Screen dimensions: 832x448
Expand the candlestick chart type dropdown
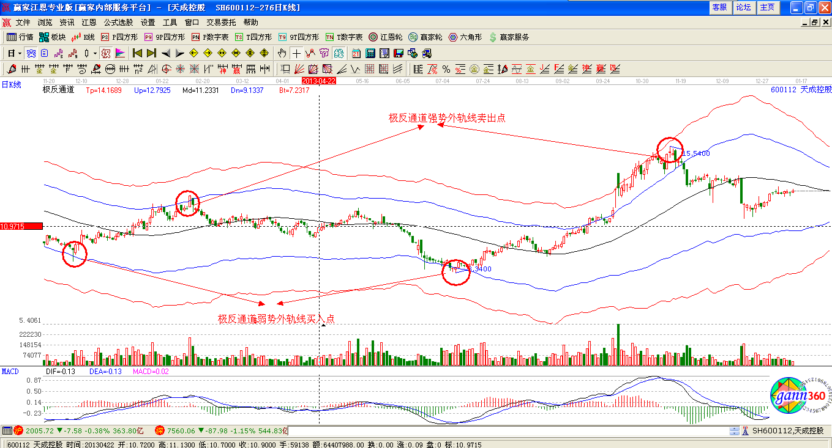tap(95, 53)
